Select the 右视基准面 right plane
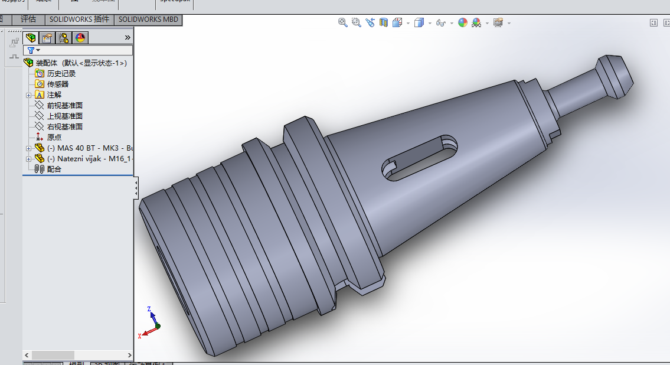The image size is (670, 365). tap(64, 127)
